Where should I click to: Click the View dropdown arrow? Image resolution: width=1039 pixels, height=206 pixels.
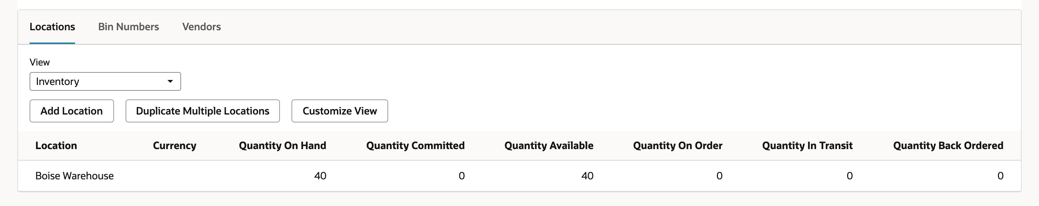coord(170,81)
